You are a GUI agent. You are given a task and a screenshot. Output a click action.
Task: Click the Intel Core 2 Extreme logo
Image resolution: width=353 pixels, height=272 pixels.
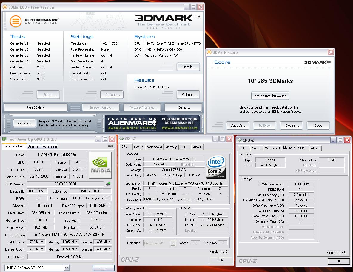(x=216, y=167)
